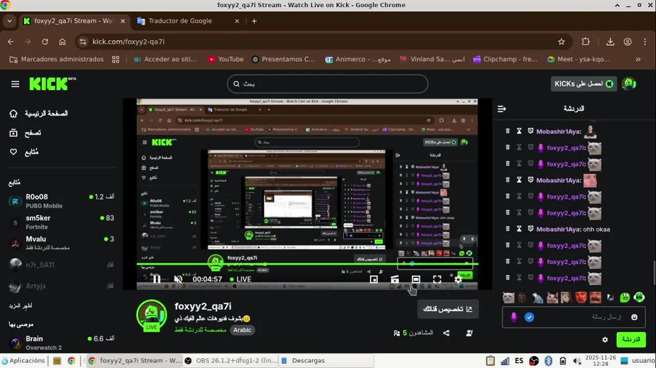Pause the live stream
The image size is (656, 368).
157,279
